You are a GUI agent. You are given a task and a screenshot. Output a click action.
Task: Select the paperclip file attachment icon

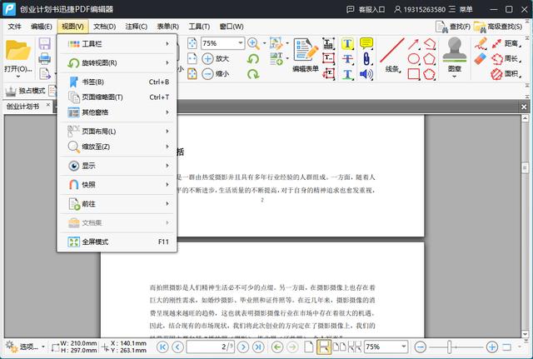[366, 59]
